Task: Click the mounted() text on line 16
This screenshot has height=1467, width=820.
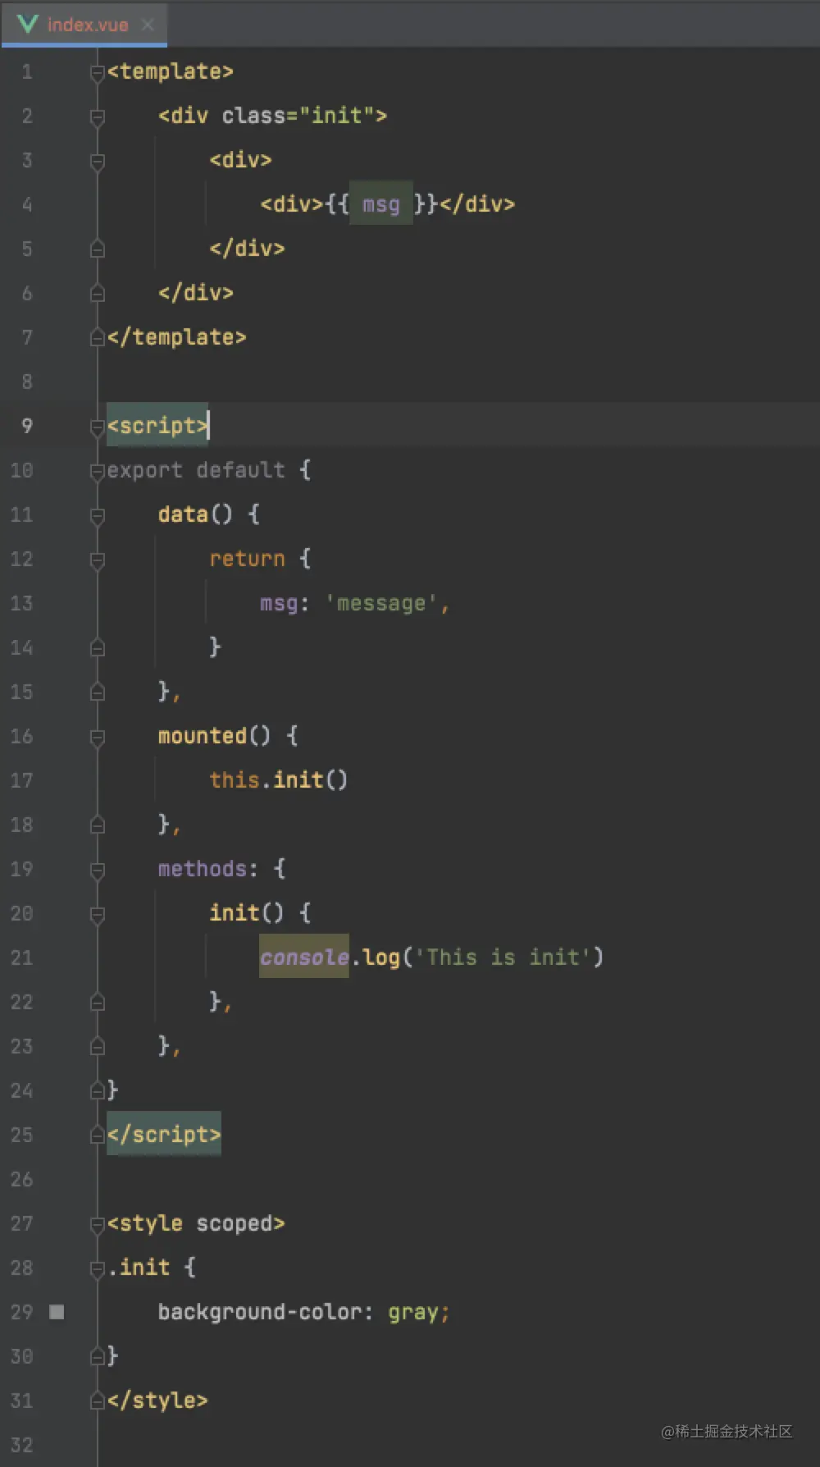Action: coord(214,735)
